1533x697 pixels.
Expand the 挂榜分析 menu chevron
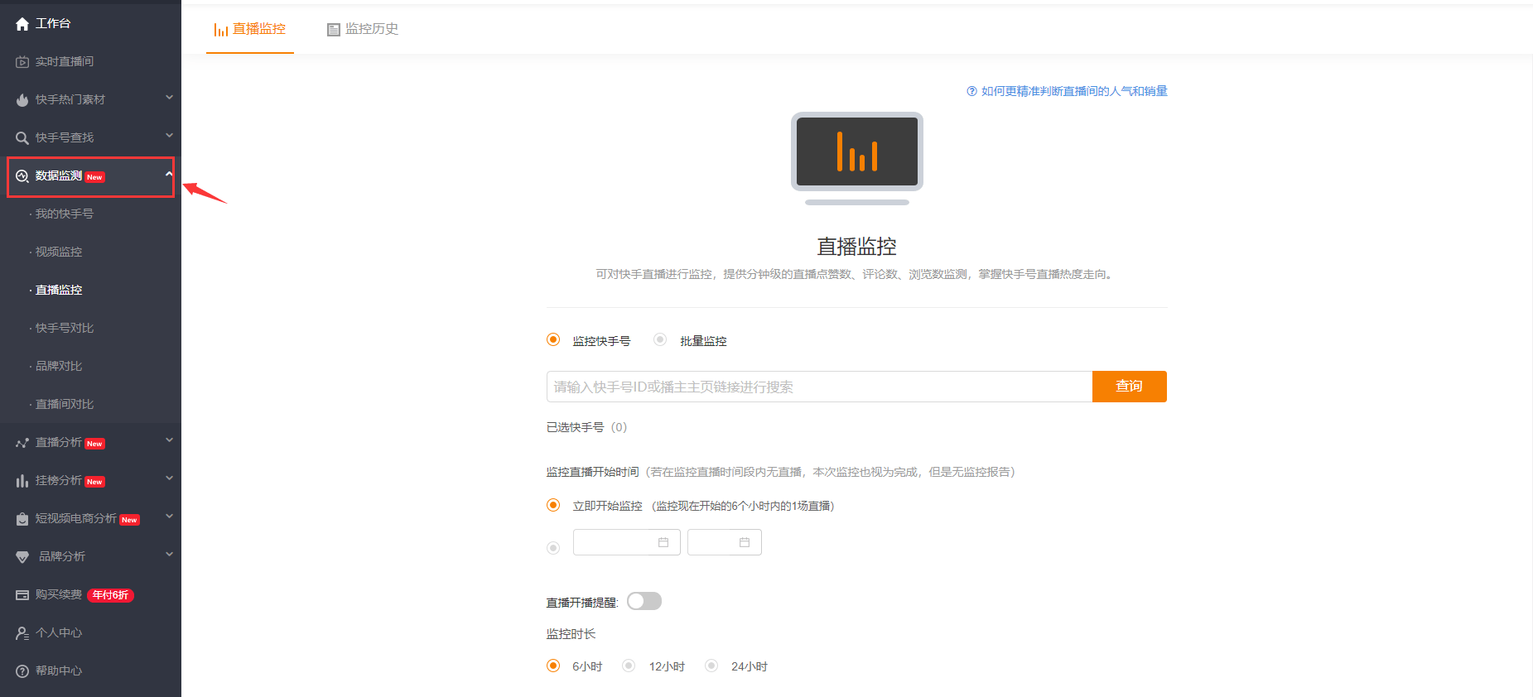coord(169,478)
